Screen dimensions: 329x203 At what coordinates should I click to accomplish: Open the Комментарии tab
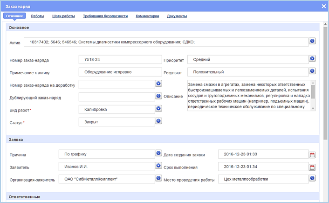pos(147,16)
